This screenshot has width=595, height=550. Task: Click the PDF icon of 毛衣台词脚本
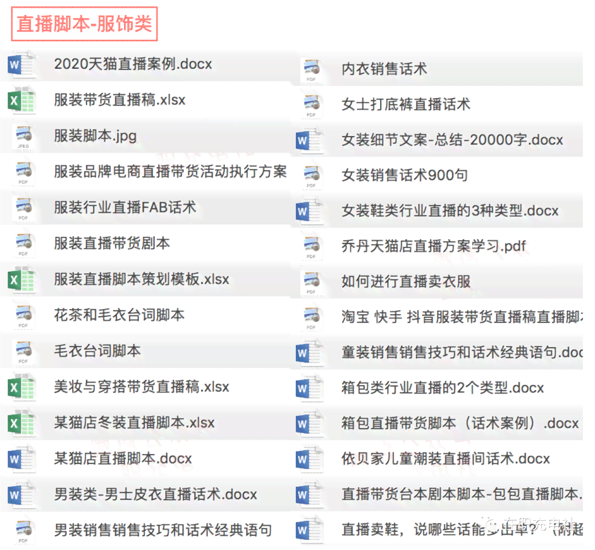pyautogui.click(x=24, y=352)
